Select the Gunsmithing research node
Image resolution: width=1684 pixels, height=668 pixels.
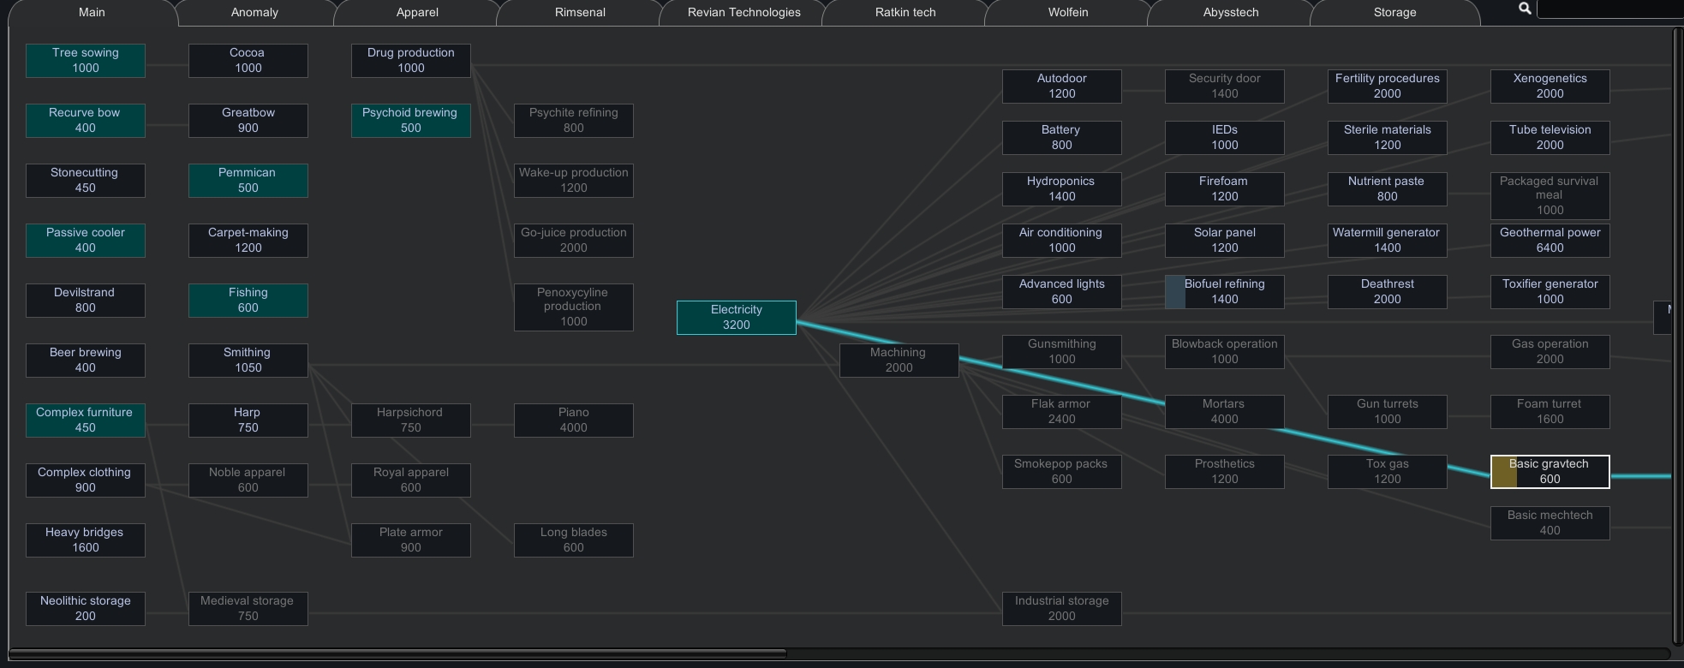click(1062, 352)
